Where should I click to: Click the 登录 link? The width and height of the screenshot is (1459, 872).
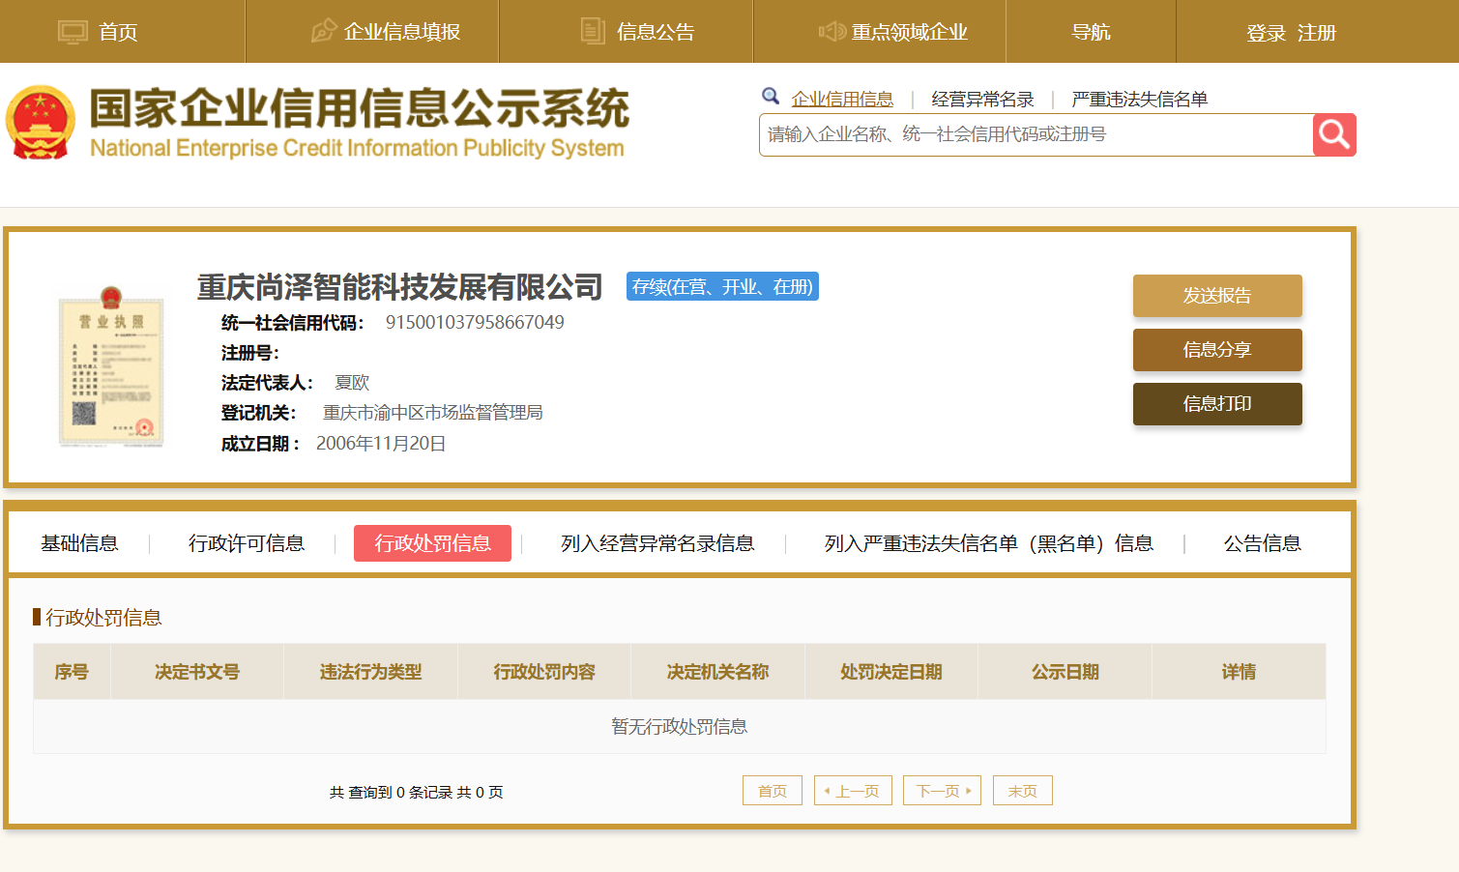[x=1266, y=33]
